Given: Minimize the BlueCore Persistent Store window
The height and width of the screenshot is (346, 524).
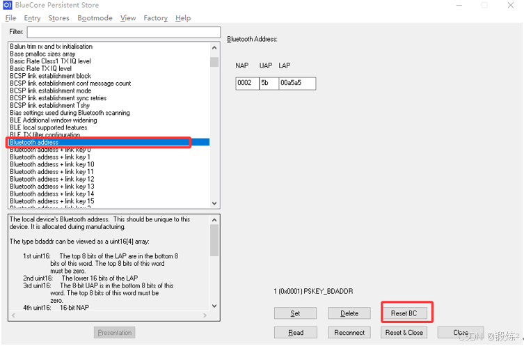Looking at the screenshot, I should click(x=459, y=5).
